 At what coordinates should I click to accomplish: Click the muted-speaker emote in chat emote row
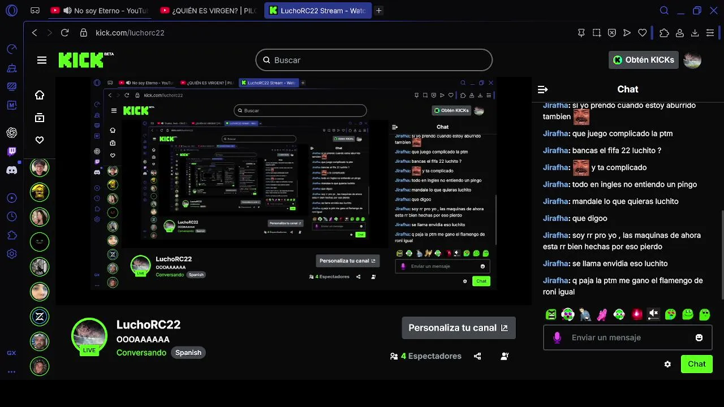(653, 314)
